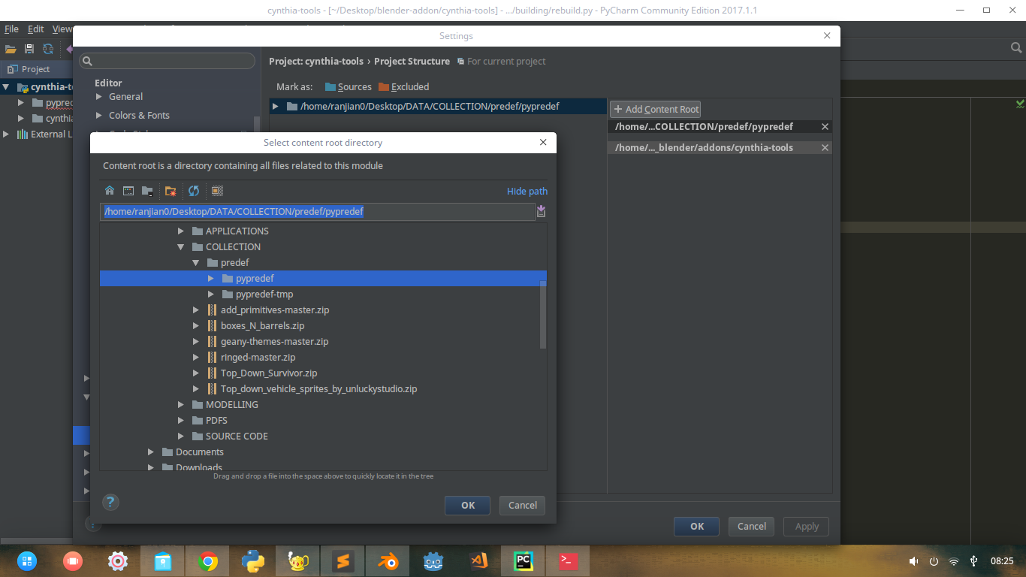Click the Excluded folder icon under Mark as
This screenshot has width=1026, height=577.
[384, 87]
